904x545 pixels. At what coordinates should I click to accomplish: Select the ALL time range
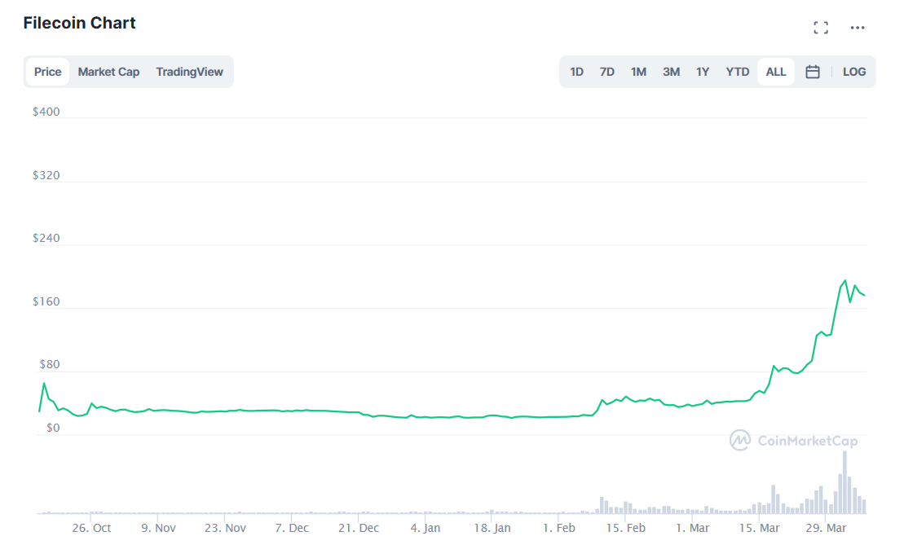[x=776, y=72]
